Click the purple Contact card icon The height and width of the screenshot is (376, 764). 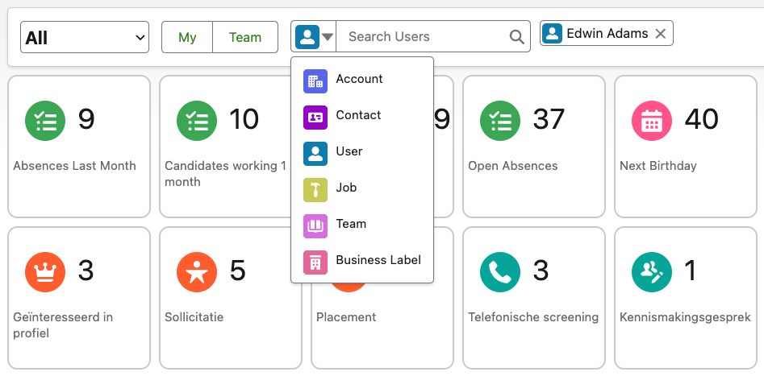tap(315, 116)
